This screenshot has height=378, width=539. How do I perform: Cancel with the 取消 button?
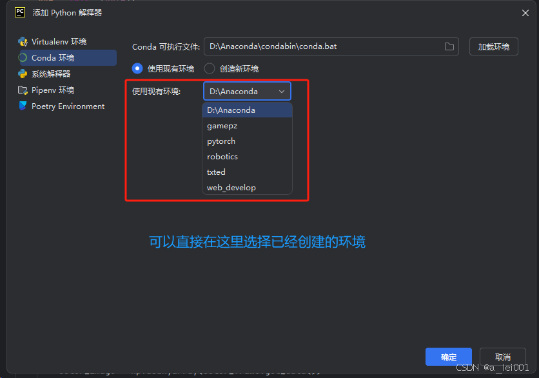coord(502,357)
